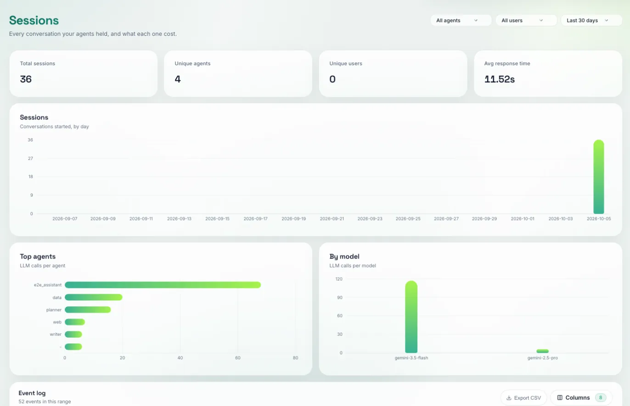The width and height of the screenshot is (630, 406).
Task: Click the writer agent bar
Action: click(73, 334)
